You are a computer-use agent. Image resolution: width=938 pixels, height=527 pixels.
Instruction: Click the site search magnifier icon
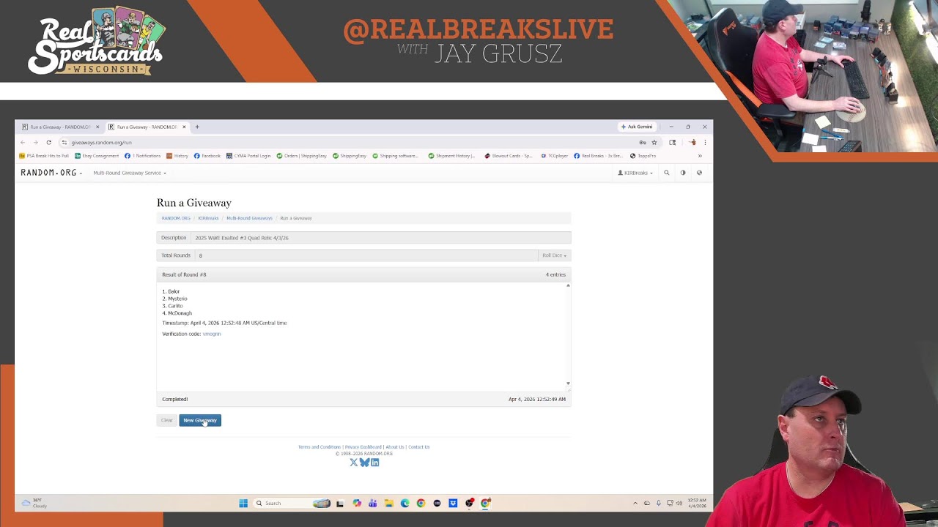[x=667, y=173]
